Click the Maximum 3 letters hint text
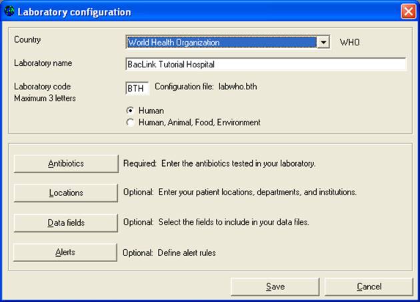This screenshot has width=420, height=302. 45,99
